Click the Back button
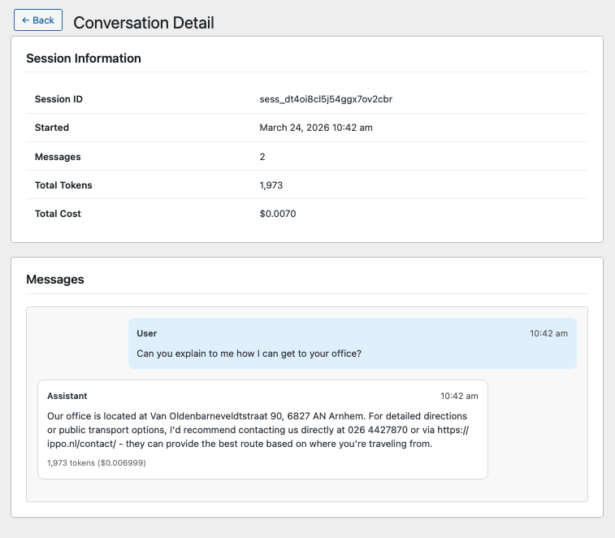This screenshot has height=538, width=615. pyautogui.click(x=38, y=20)
